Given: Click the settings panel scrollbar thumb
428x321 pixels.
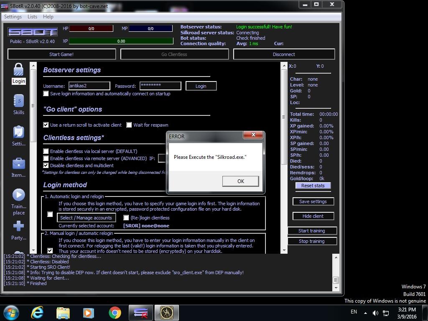Looking at the screenshot, I should 284,117.
